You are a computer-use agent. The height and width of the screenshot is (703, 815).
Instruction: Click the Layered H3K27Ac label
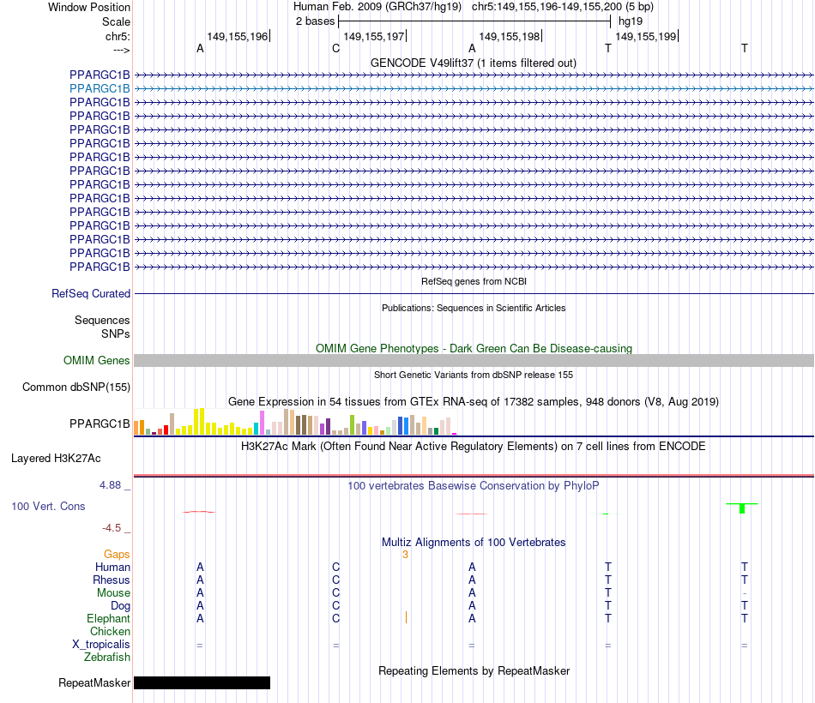point(56,459)
